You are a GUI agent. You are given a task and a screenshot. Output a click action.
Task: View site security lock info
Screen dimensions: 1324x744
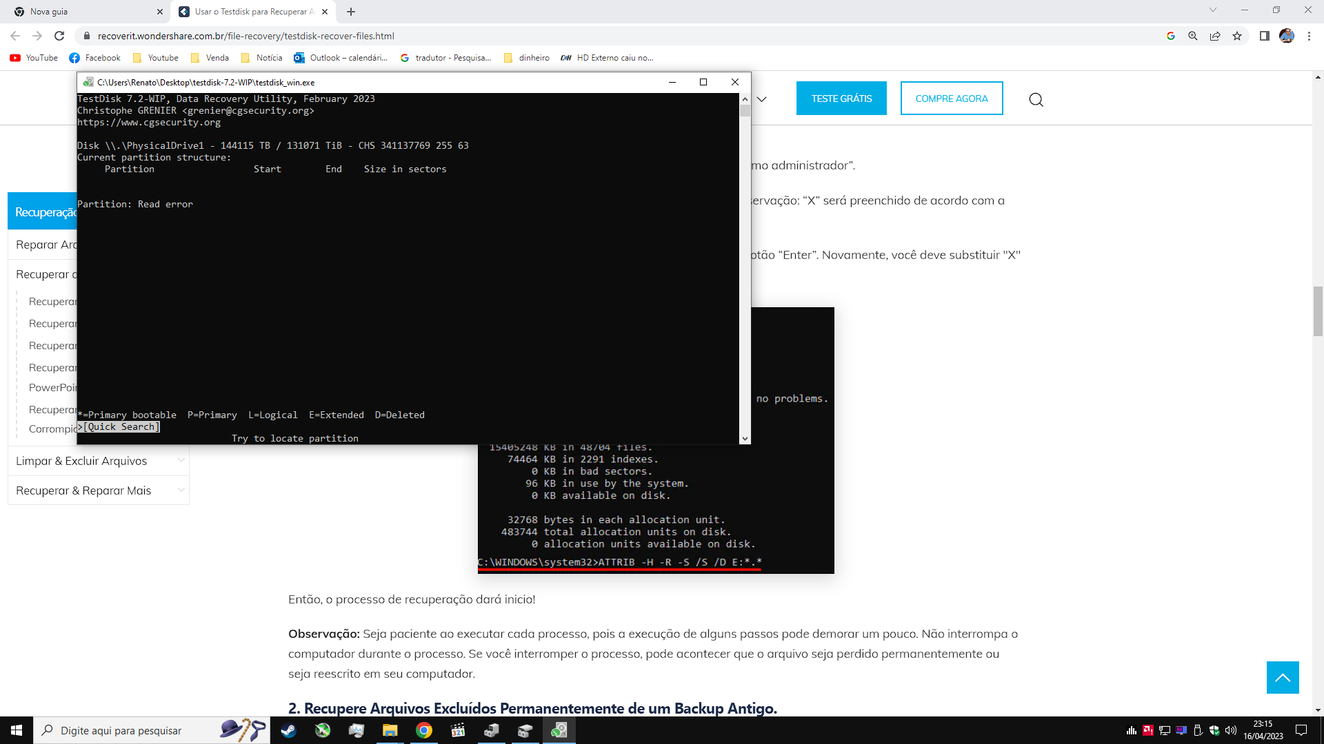pyautogui.click(x=87, y=36)
